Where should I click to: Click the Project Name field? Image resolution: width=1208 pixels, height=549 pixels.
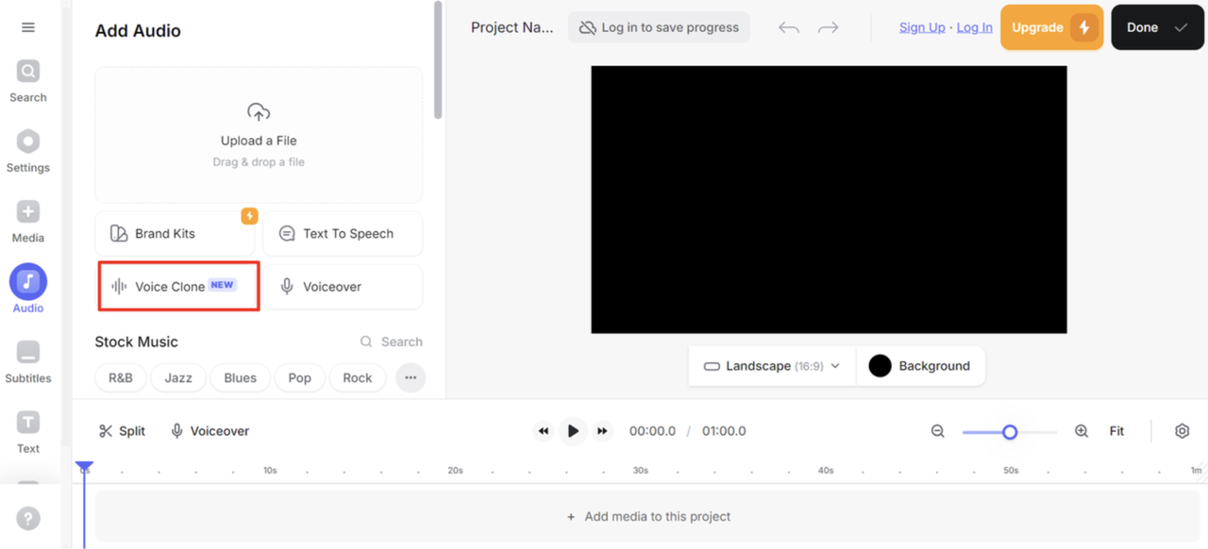point(512,27)
